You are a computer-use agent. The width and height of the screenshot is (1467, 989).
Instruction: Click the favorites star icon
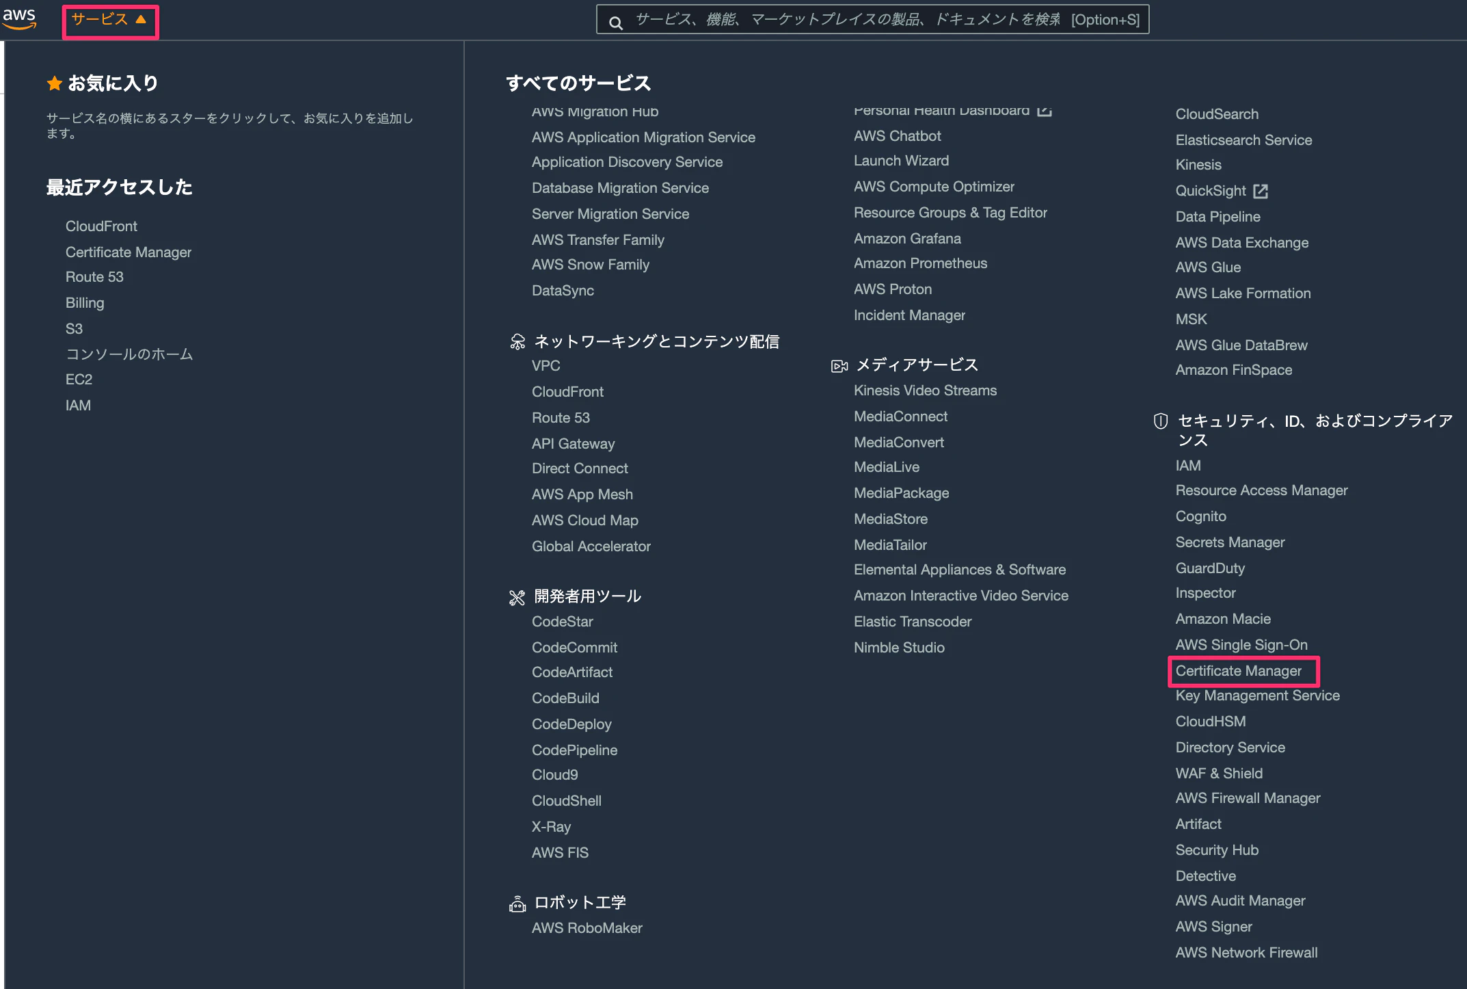[55, 83]
